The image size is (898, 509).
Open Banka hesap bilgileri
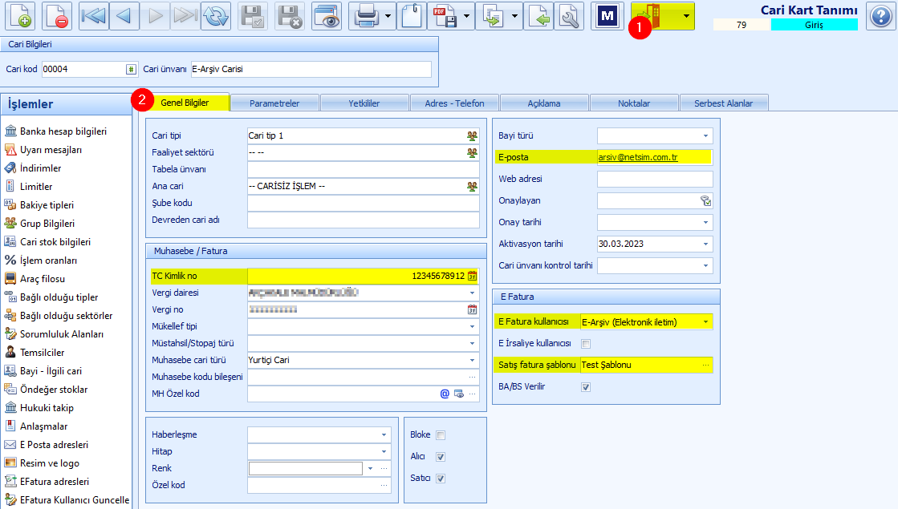click(x=55, y=131)
